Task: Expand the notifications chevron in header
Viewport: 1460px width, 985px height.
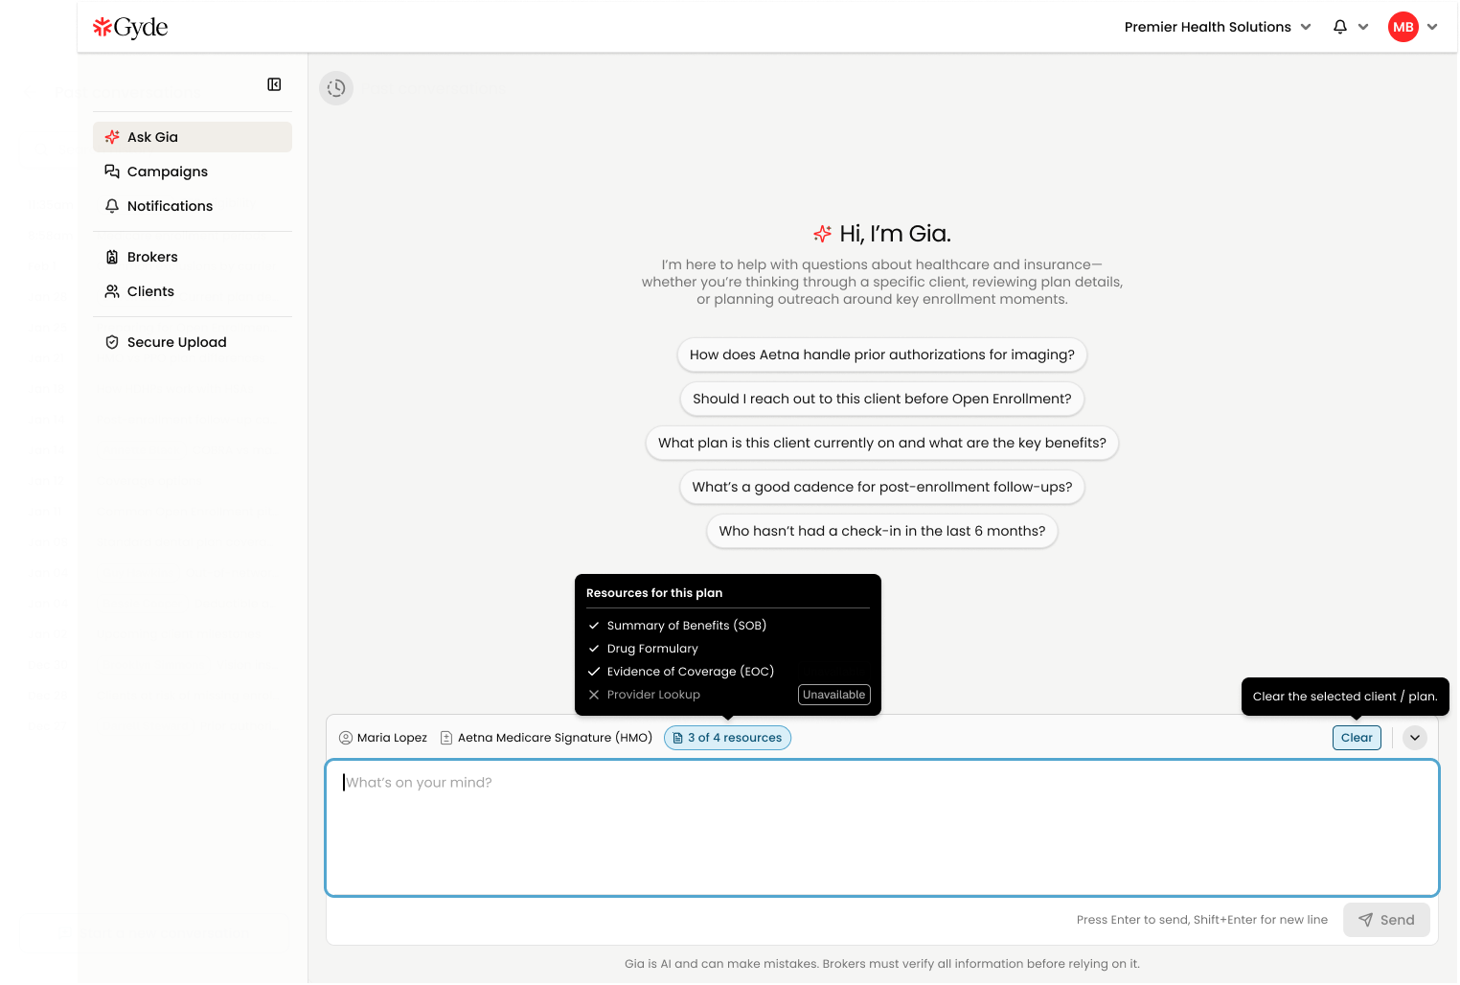Action: point(1363,27)
